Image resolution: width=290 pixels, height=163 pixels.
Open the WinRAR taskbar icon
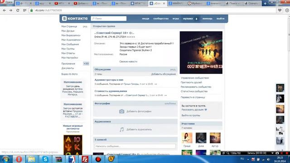pos(58,159)
